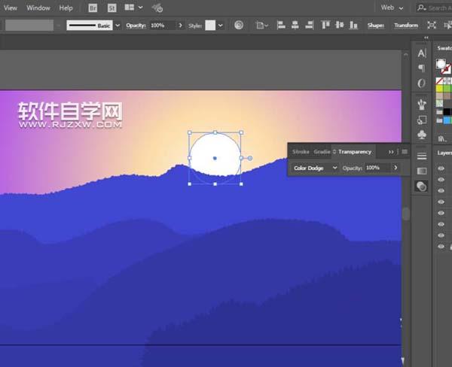
Task: Open the Web workspace switcher dropdown
Action: click(392, 8)
